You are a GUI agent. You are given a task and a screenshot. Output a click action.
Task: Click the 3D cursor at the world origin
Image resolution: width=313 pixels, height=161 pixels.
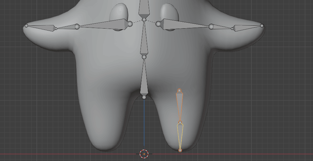pyautogui.click(x=144, y=154)
